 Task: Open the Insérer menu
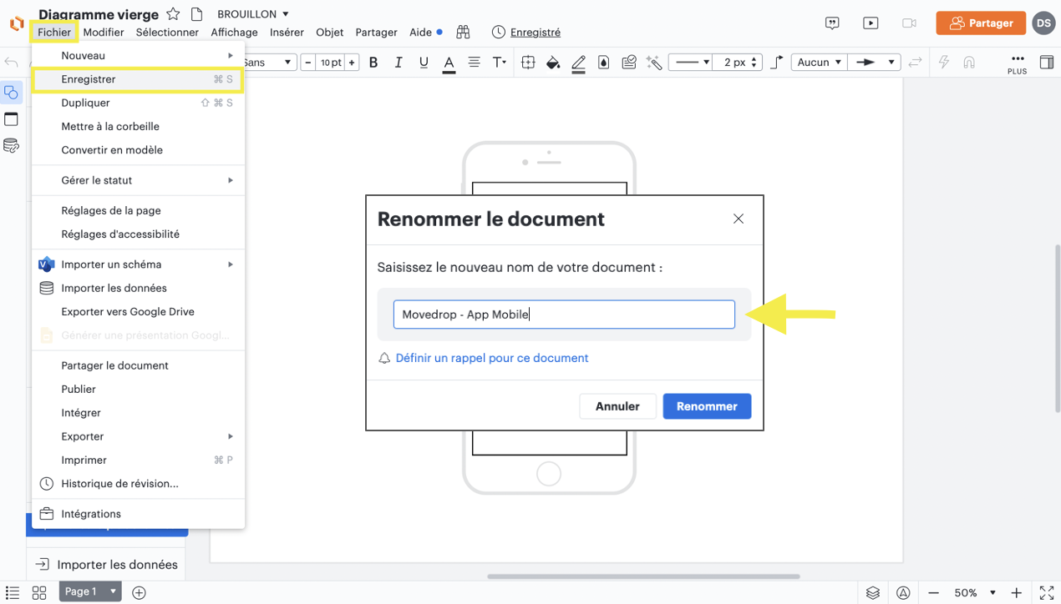coord(287,32)
